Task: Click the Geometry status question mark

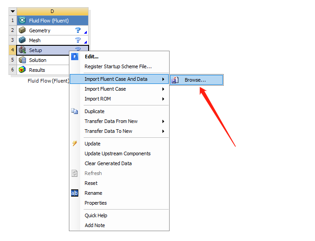Action: [78, 31]
